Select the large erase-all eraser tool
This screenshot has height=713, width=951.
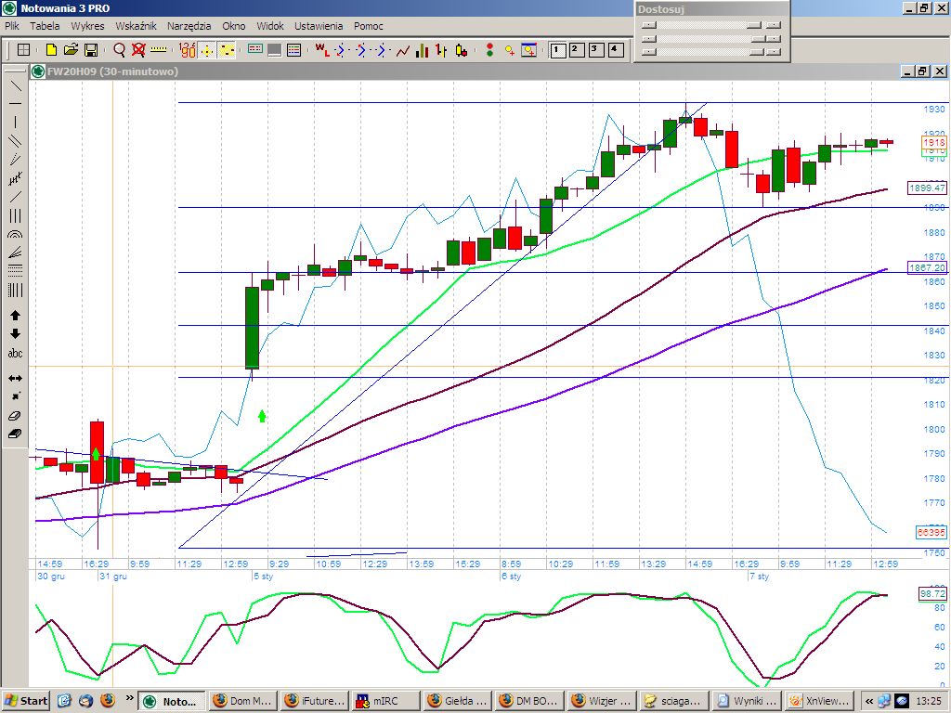point(15,434)
